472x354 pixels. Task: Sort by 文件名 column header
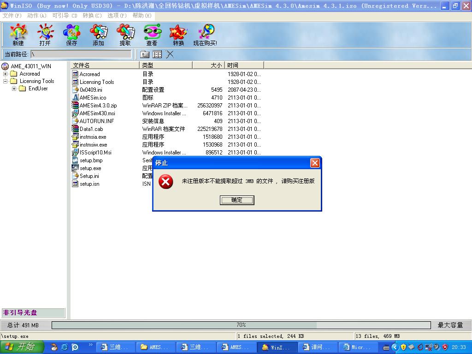pos(105,65)
